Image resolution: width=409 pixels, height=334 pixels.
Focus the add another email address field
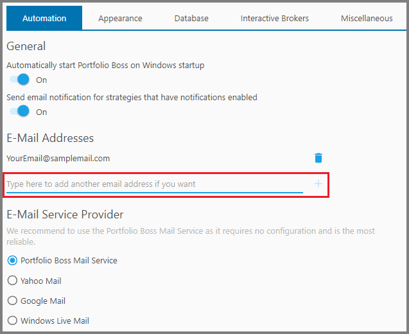click(x=155, y=184)
